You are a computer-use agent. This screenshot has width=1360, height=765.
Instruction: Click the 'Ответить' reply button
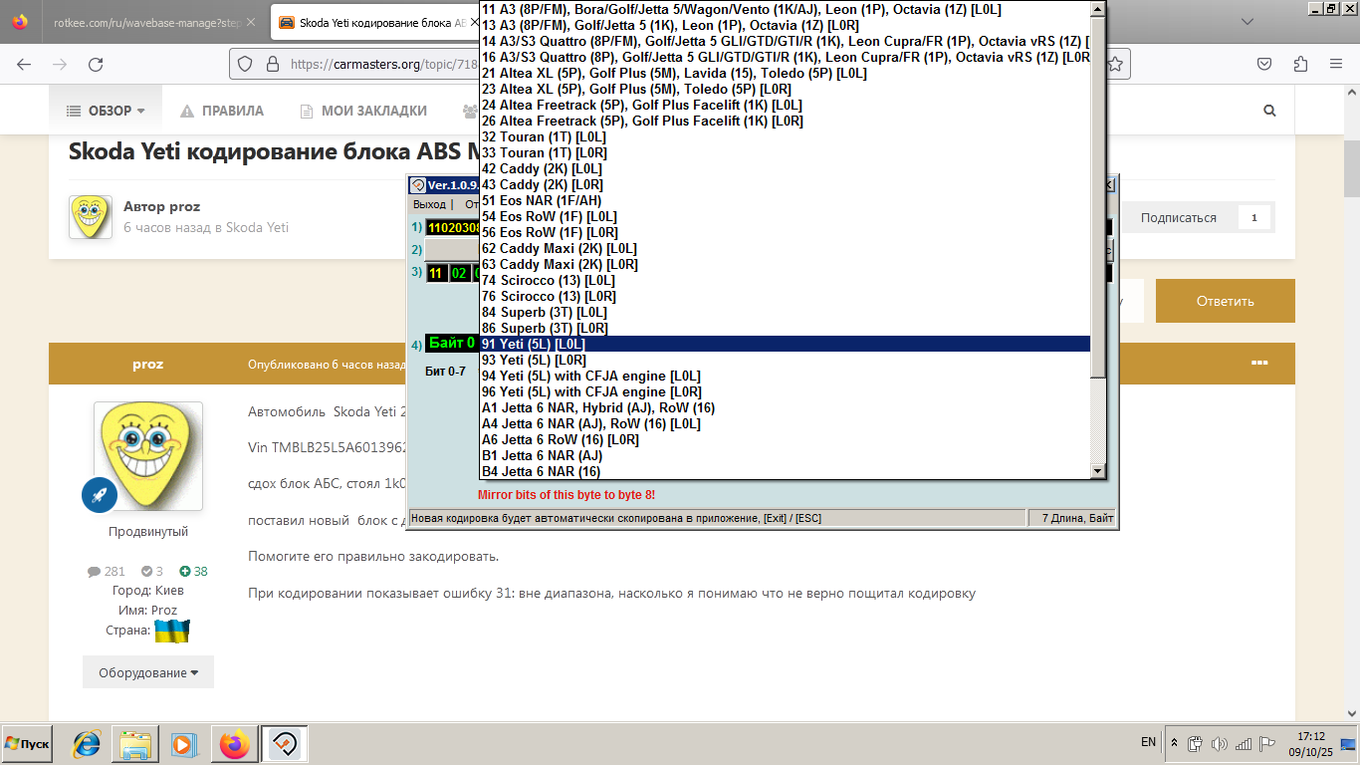(x=1225, y=301)
